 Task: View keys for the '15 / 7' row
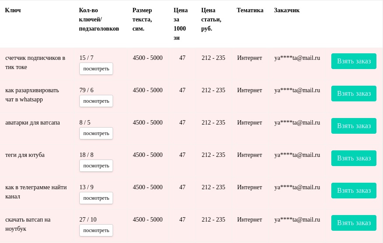pos(96,69)
